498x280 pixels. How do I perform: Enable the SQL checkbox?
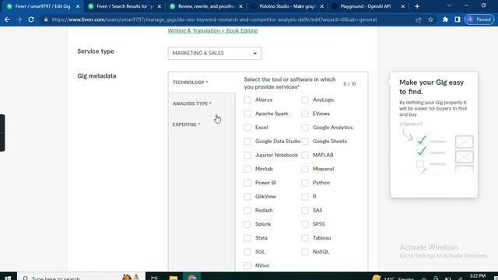point(247,252)
